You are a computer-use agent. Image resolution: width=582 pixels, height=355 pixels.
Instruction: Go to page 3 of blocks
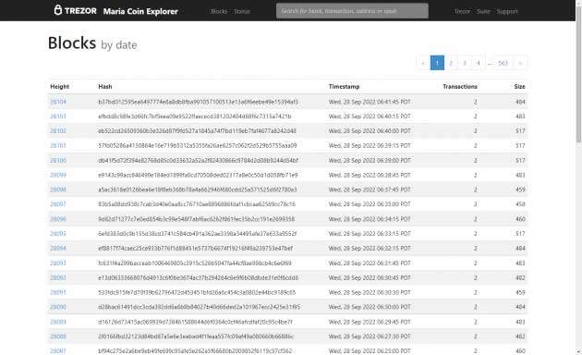coord(465,63)
